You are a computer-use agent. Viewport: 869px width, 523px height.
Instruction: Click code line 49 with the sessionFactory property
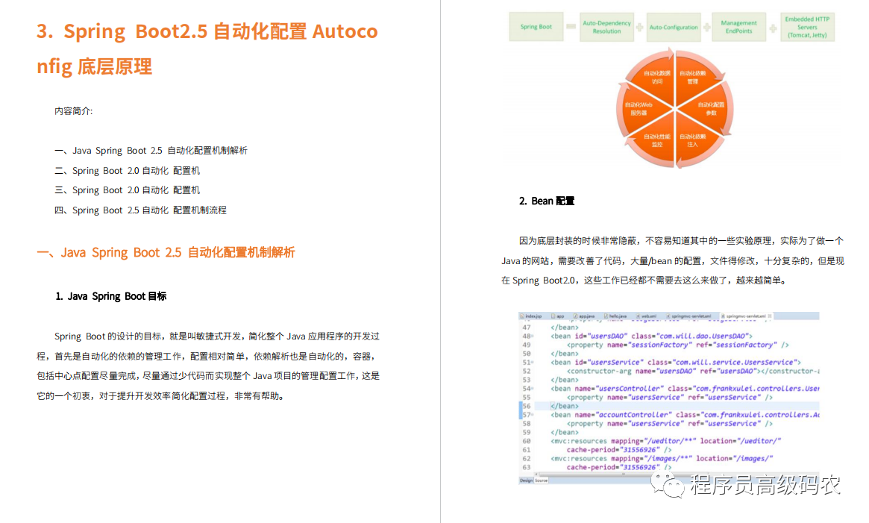point(677,345)
